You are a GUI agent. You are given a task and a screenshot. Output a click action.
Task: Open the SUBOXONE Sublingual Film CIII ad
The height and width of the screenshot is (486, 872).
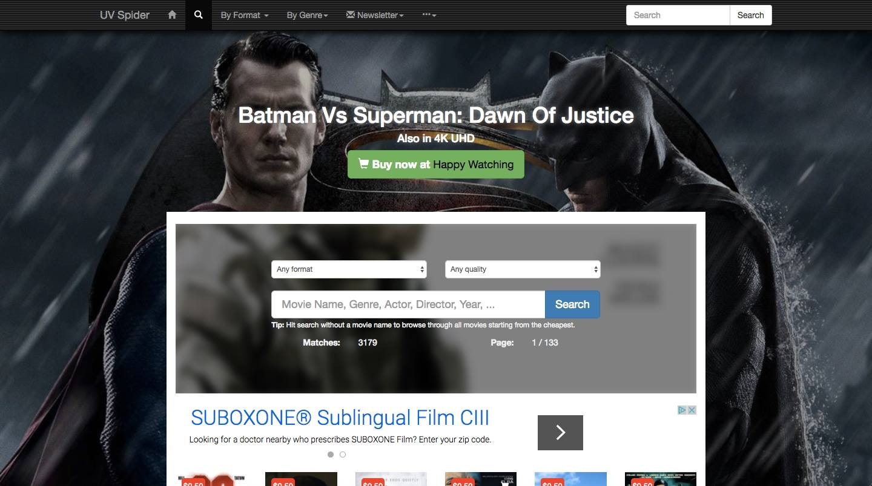[340, 418]
